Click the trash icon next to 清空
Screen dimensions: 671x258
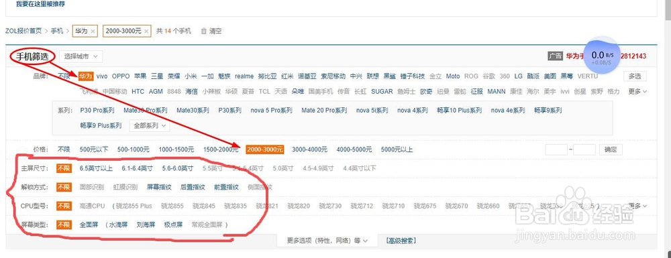coord(204,31)
